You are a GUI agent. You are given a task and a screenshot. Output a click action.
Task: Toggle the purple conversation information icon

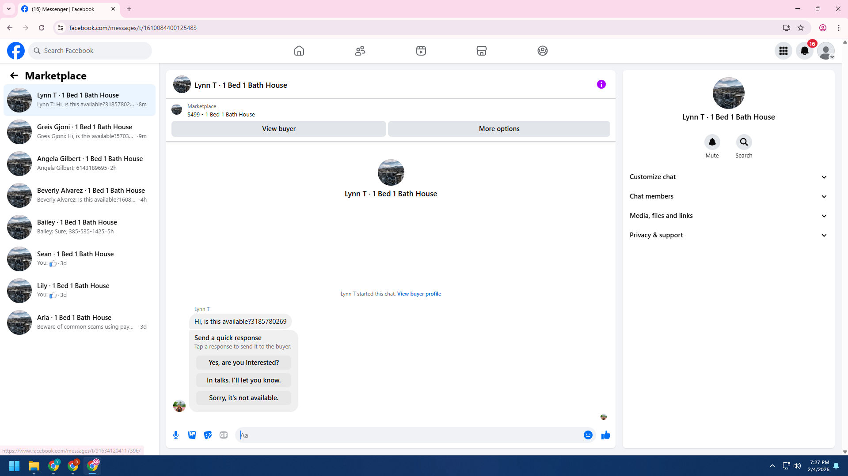pyautogui.click(x=601, y=84)
